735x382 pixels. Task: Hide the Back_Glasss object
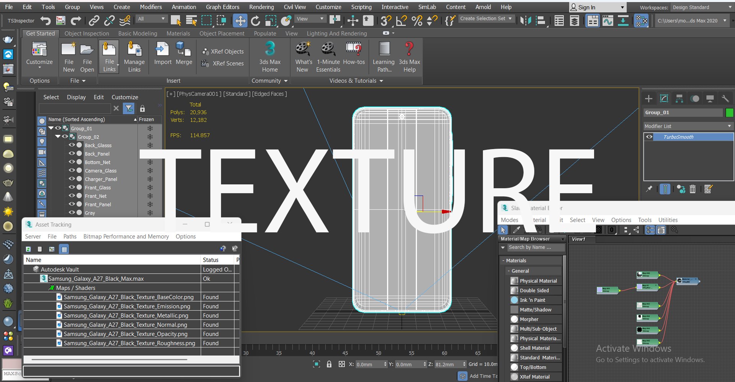coord(72,145)
